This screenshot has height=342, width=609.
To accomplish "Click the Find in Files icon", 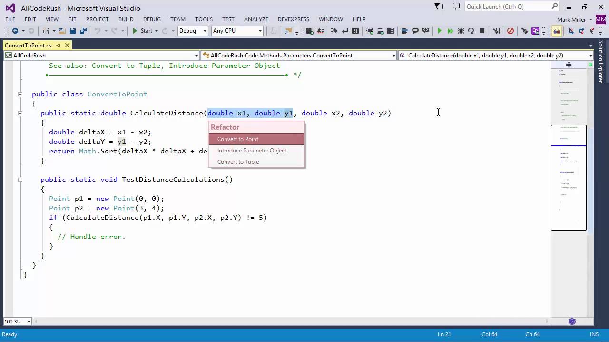I will click(288, 31).
